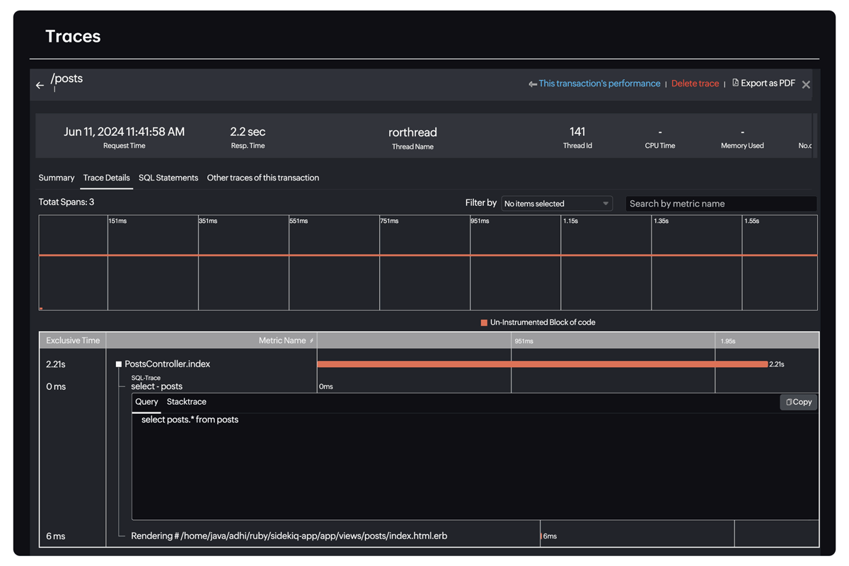Image resolution: width=849 pixels, height=566 pixels.
Task: Collapse the PostsController.index span tree
Action: (118, 364)
